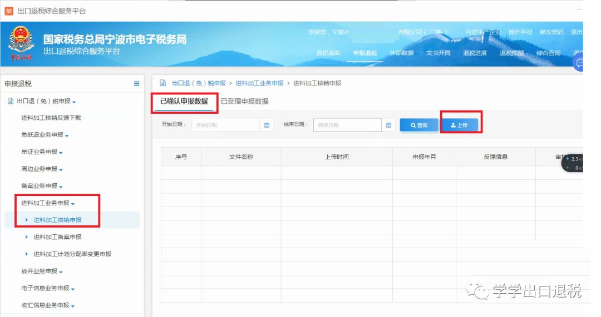Open the 综合查询 top navigation tab

(x=548, y=53)
